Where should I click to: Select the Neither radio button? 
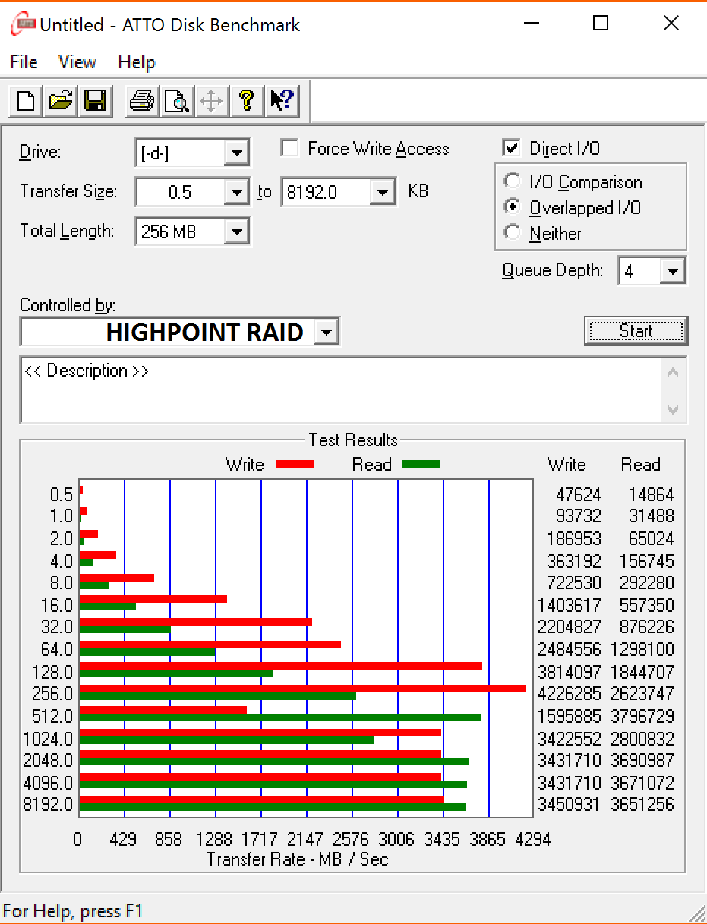click(513, 234)
